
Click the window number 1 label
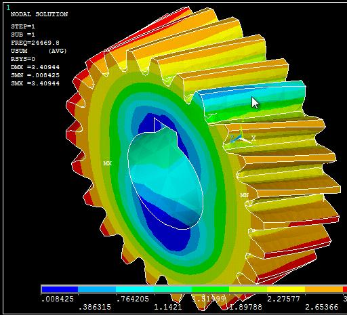coord(8,7)
